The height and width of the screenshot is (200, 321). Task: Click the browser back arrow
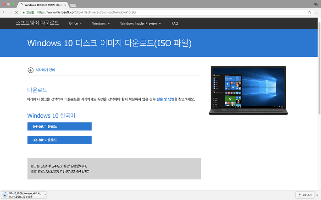click(x=4, y=12)
